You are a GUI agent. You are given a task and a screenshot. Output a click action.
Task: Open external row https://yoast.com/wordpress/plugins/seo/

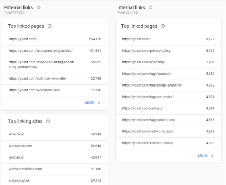click(x=55, y=51)
